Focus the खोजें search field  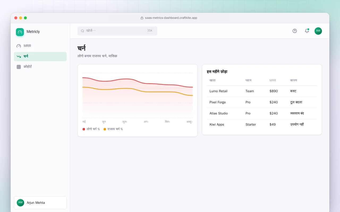[117, 31]
